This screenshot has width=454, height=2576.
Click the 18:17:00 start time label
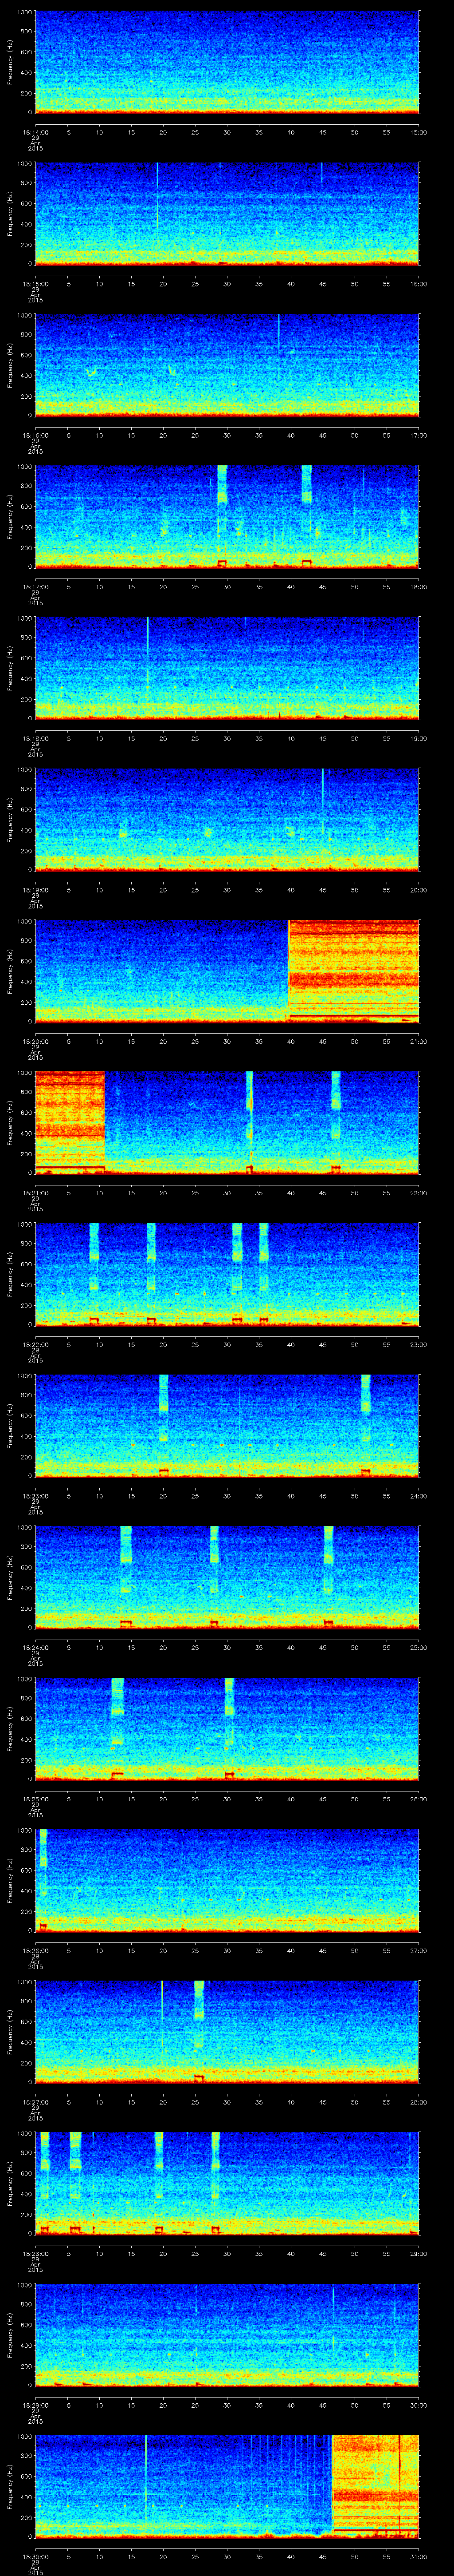pyautogui.click(x=35, y=587)
